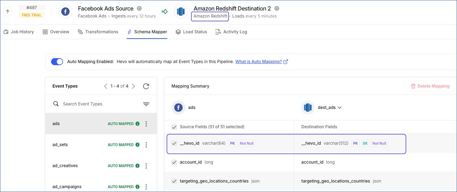Select the ad_sets event type
457x192 pixels.
101,145
